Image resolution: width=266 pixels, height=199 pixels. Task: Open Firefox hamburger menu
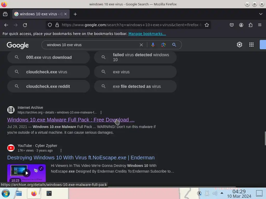260,25
